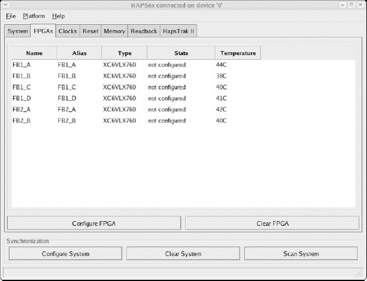This screenshot has height=281, width=367.
Task: Click the Alias column header
Action: pyautogui.click(x=80, y=53)
